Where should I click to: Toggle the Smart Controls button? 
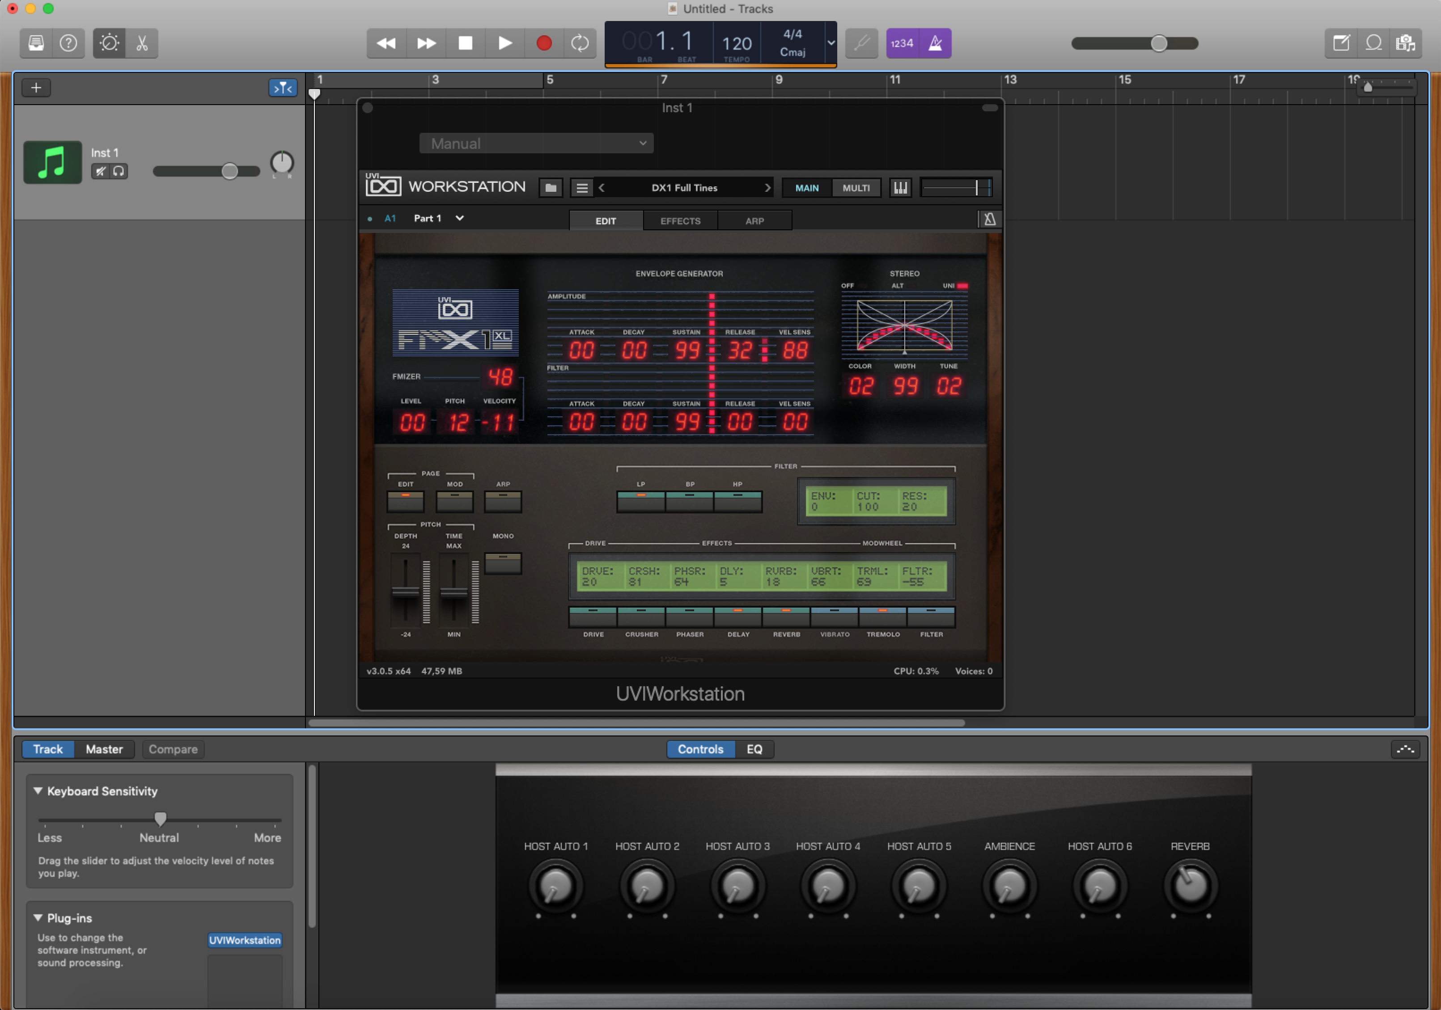tap(109, 43)
